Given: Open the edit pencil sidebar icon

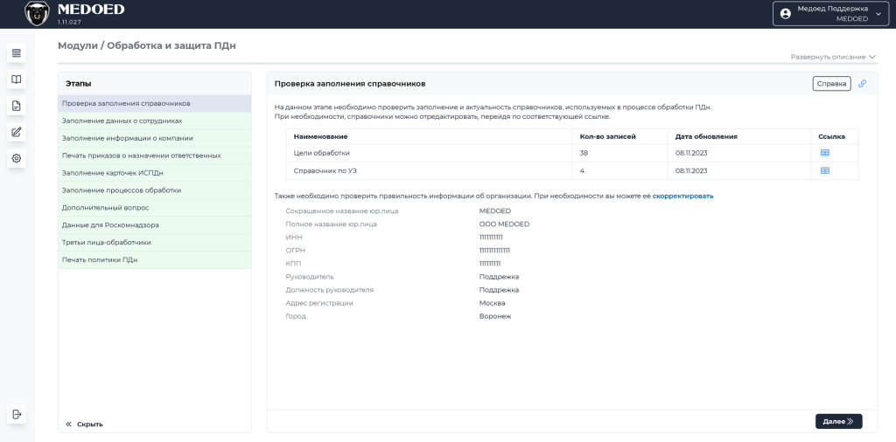Looking at the screenshot, I should [x=17, y=132].
